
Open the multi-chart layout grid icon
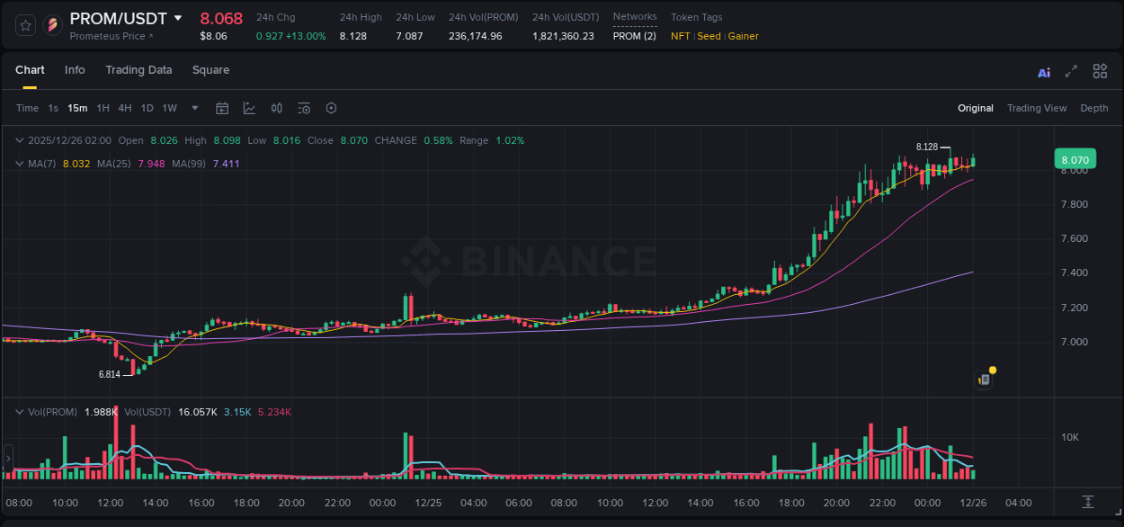(1100, 72)
